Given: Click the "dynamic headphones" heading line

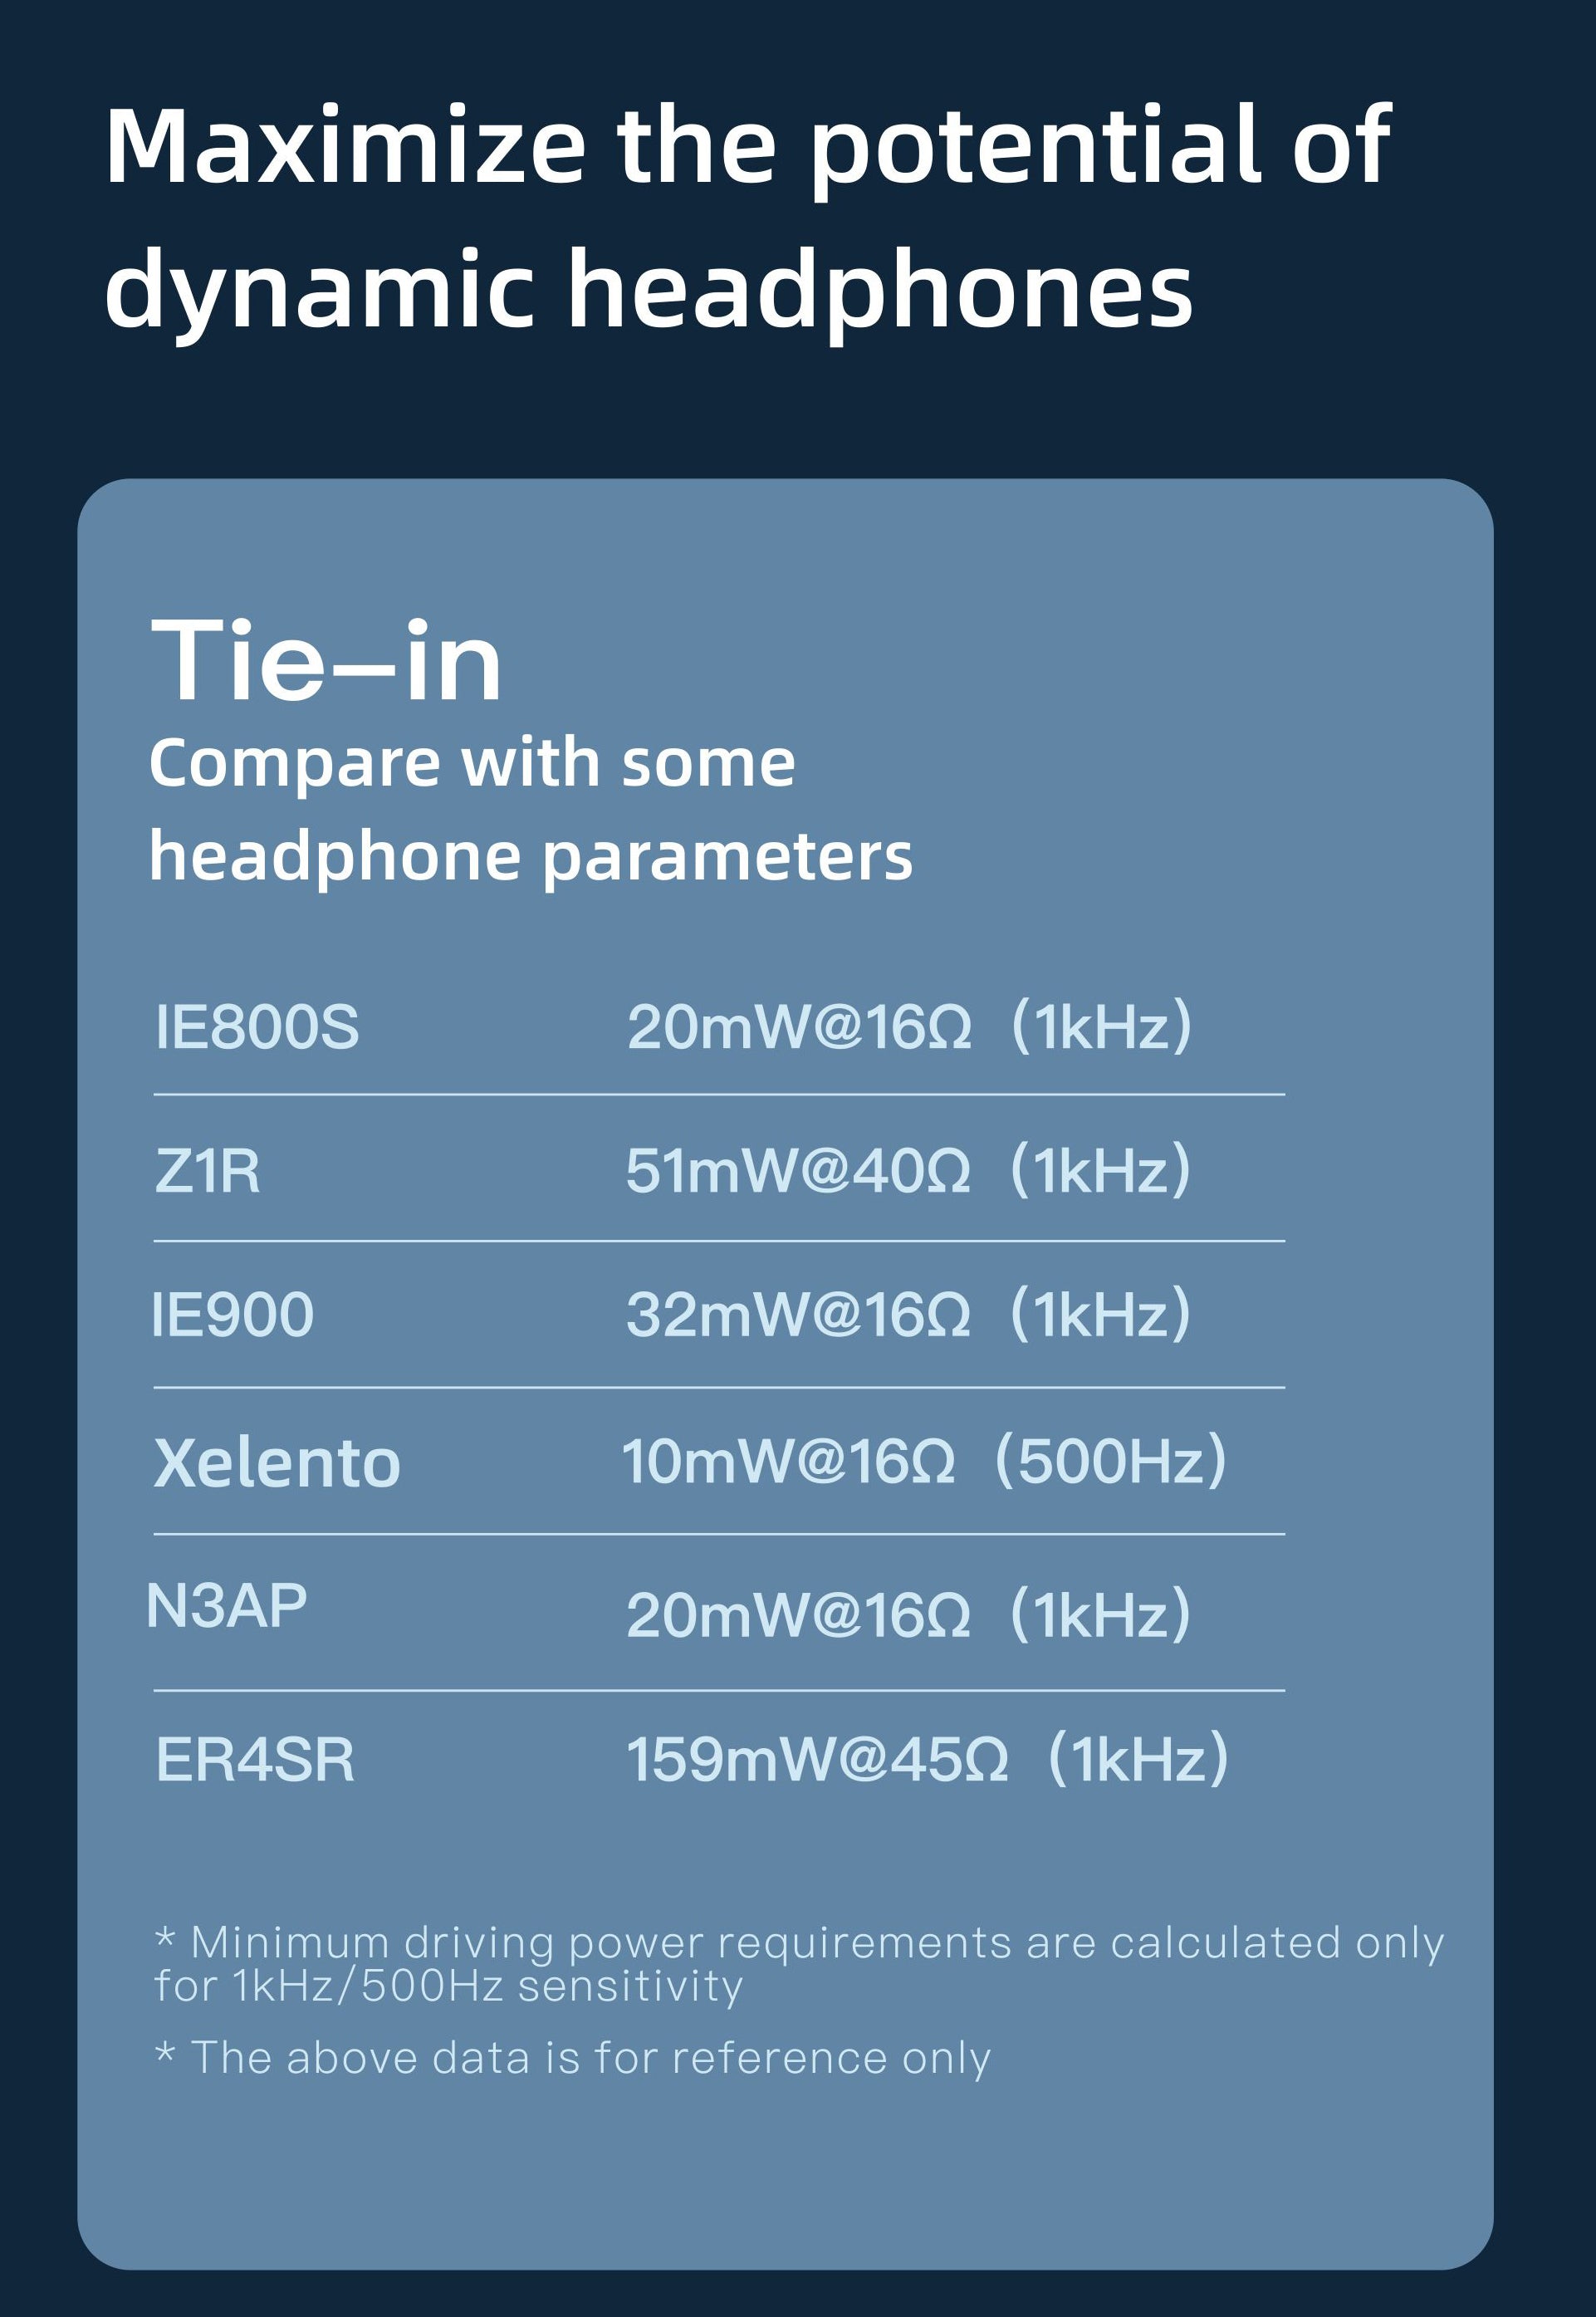Looking at the screenshot, I should pos(649,291).
